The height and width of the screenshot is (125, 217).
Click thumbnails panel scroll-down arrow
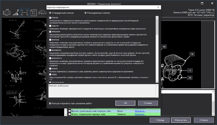click(66, 114)
